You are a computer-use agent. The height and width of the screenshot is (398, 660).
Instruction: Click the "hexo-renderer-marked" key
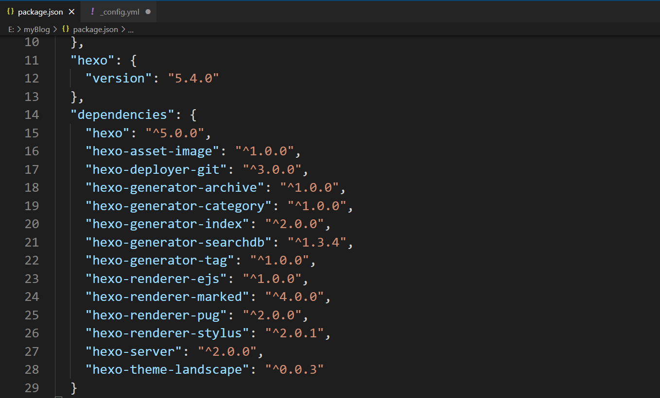(x=167, y=297)
